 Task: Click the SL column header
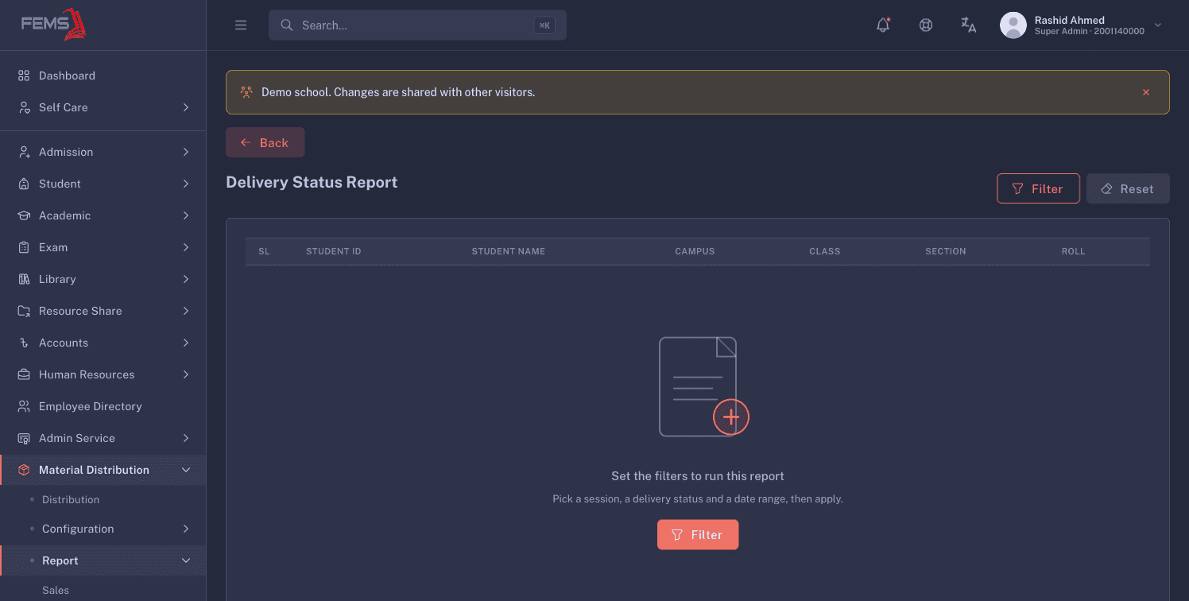pyautogui.click(x=264, y=251)
